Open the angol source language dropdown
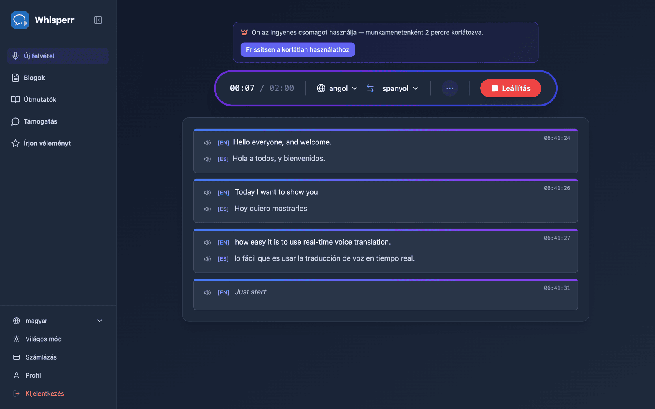Image resolution: width=655 pixels, height=409 pixels. pos(337,88)
